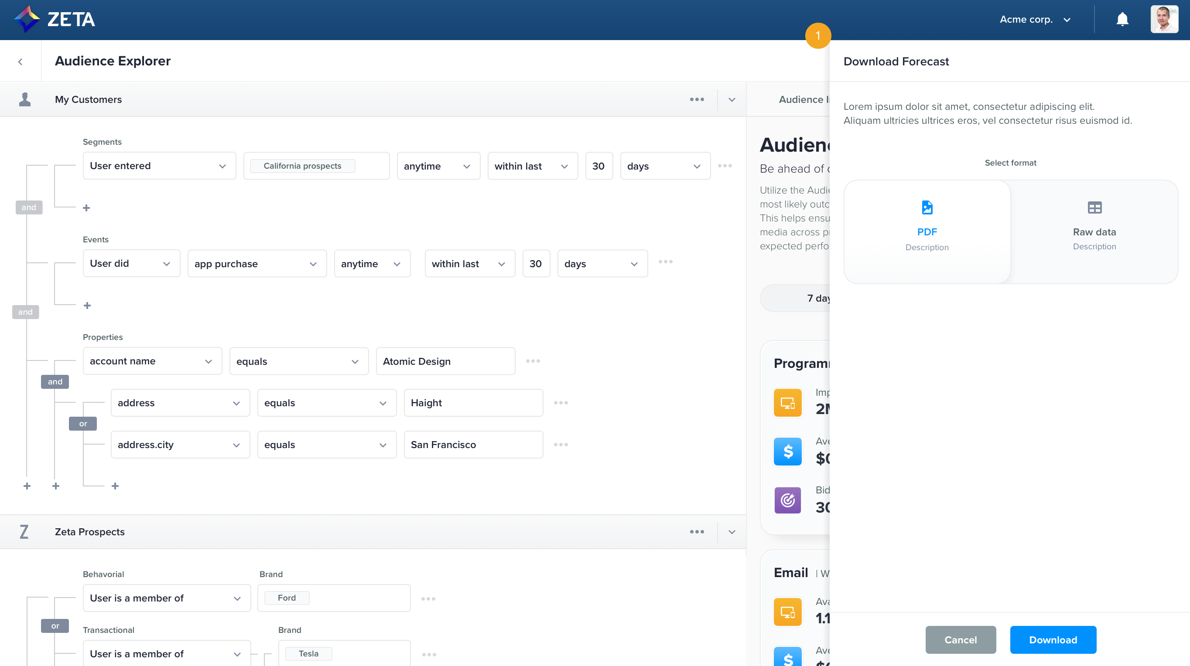Toggle the 'or' operator in Zeta Prospects
This screenshot has width=1190, height=666.
tap(55, 626)
